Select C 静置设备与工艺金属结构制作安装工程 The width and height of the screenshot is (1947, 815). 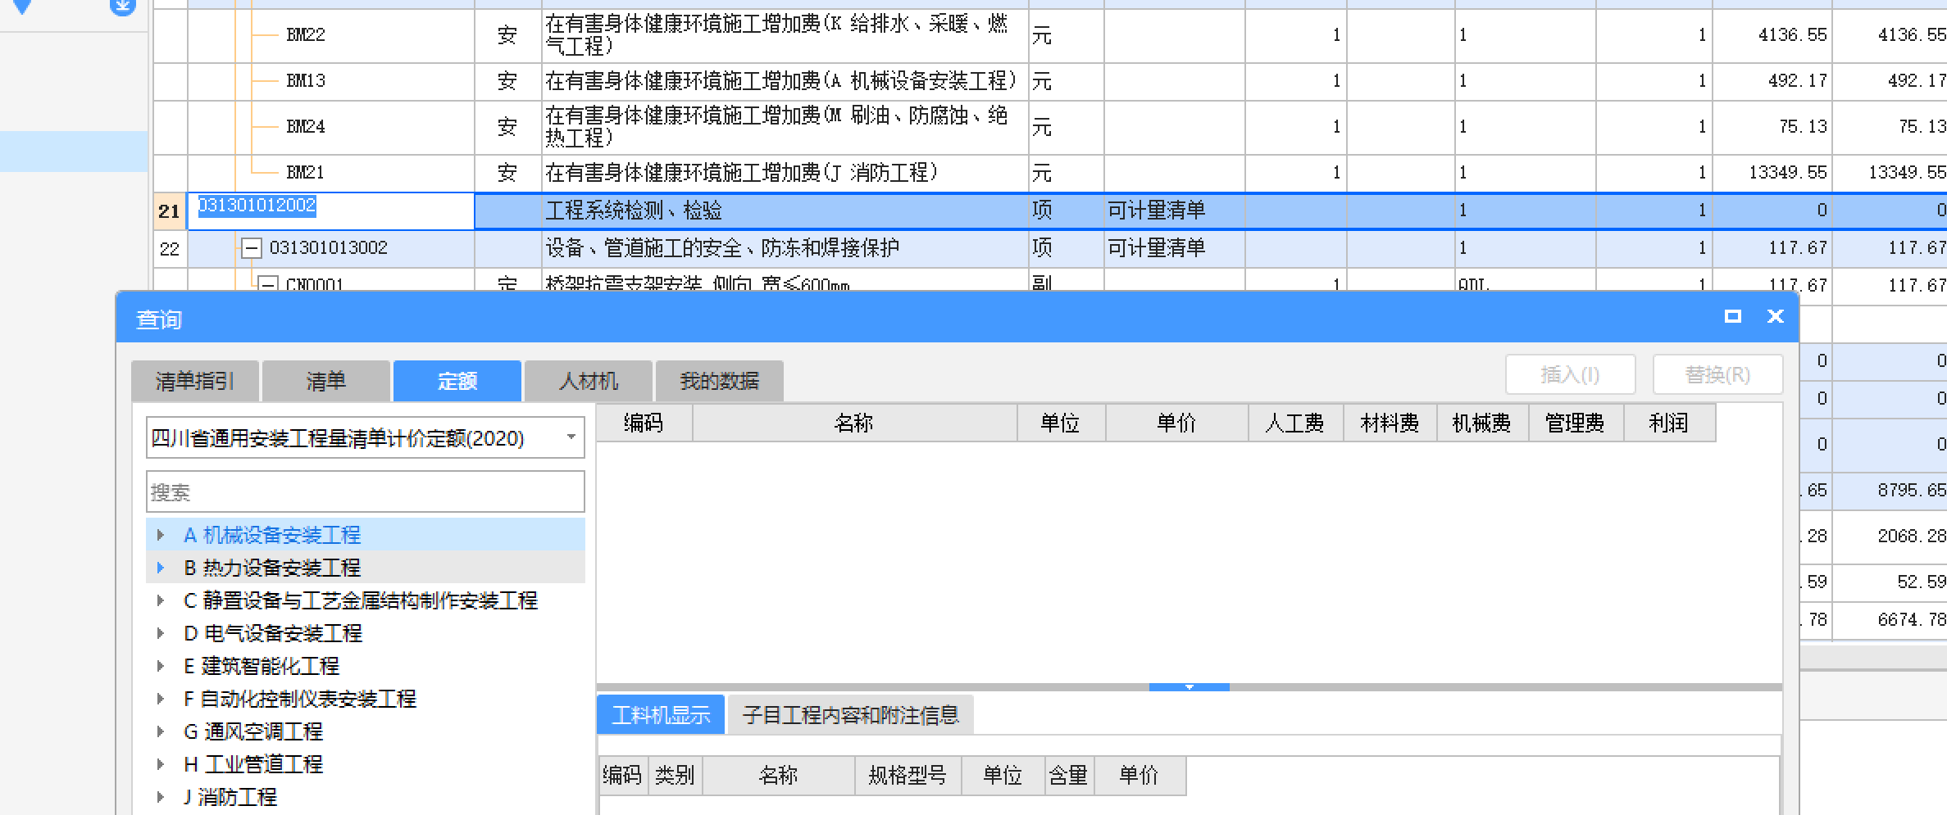click(361, 600)
